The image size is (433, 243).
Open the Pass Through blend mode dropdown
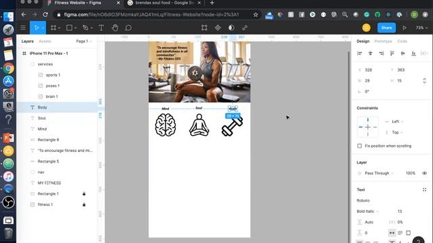pos(379,173)
